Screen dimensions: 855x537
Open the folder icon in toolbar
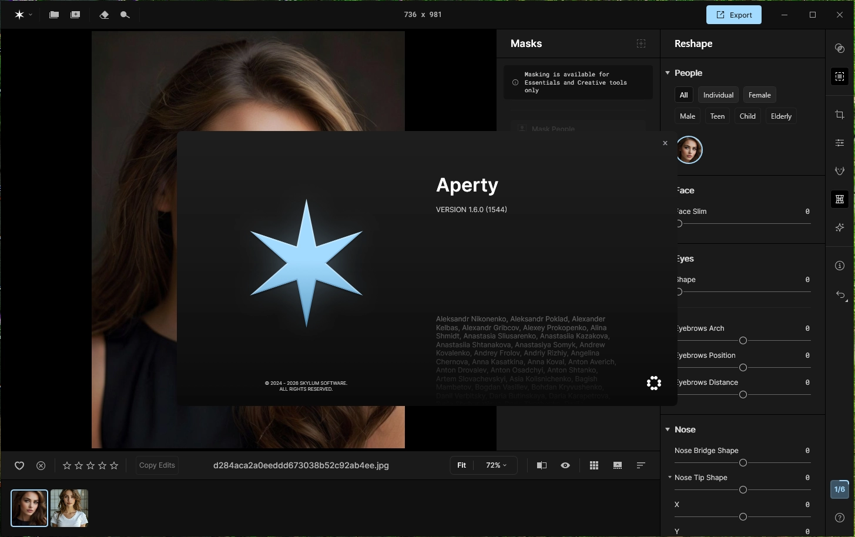point(54,15)
